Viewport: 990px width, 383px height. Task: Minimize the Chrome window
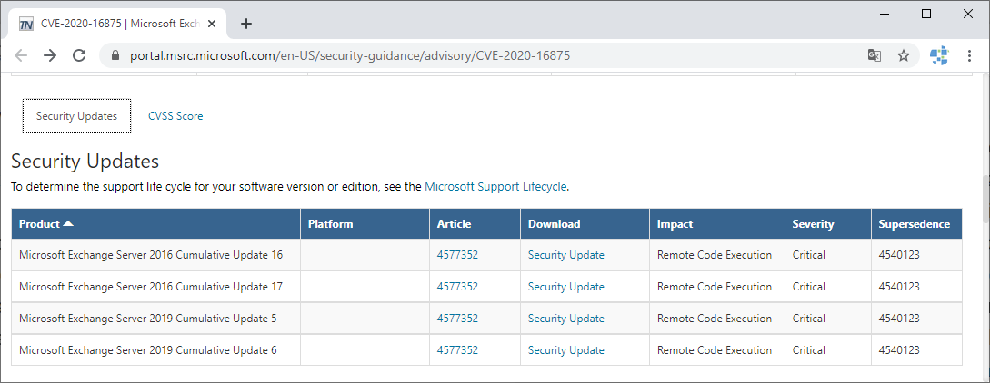pos(886,14)
